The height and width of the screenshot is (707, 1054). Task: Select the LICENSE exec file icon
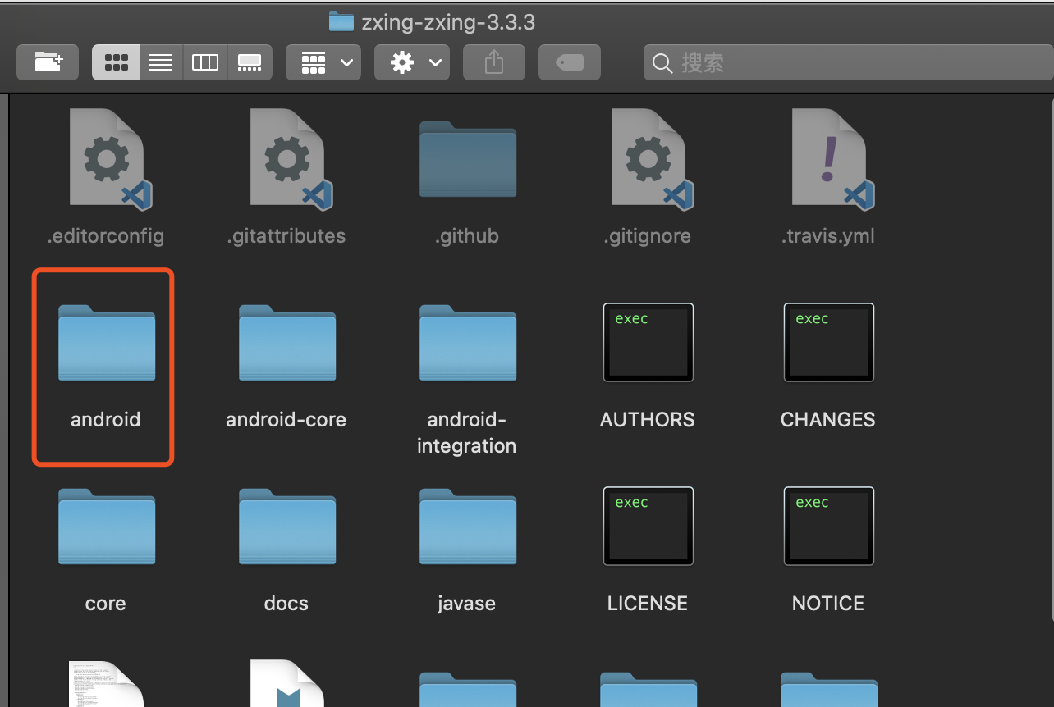tap(648, 527)
